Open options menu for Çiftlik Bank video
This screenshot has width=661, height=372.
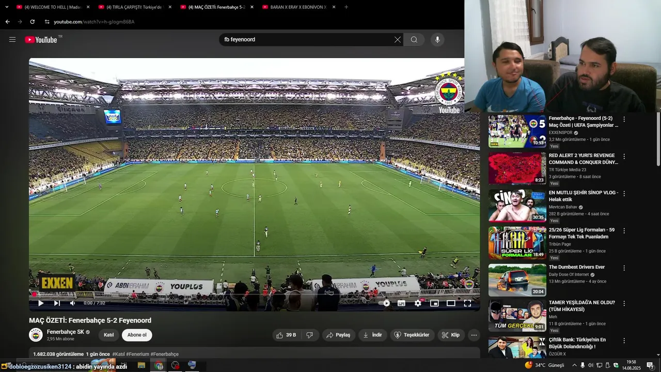point(624,341)
